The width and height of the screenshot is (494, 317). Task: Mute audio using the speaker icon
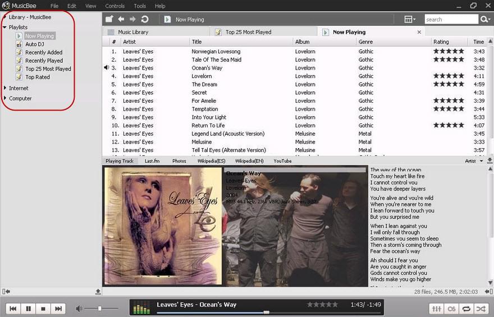point(79,309)
